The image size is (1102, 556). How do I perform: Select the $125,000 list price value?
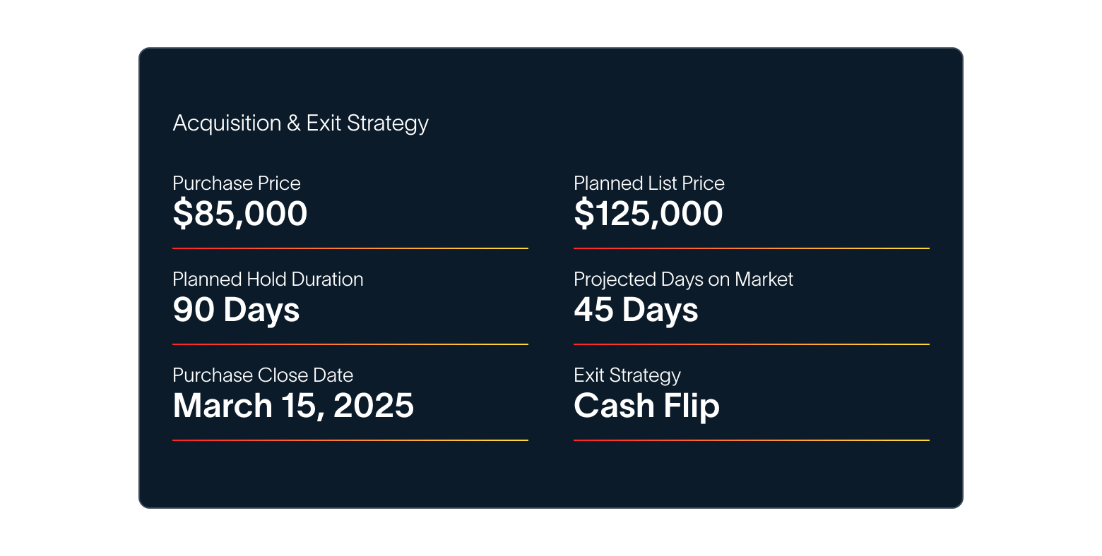(x=648, y=214)
